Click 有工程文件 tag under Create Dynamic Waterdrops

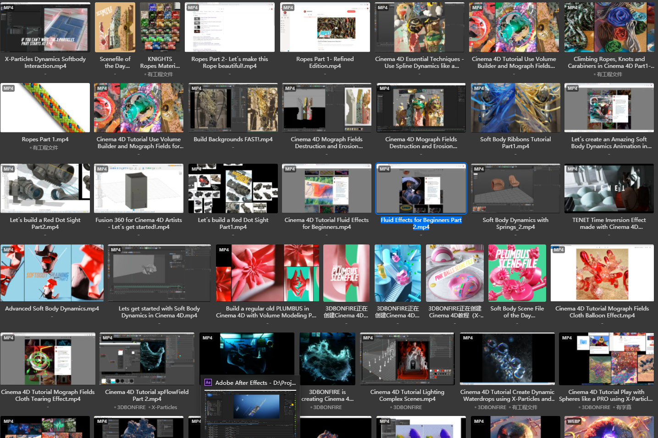click(525, 407)
